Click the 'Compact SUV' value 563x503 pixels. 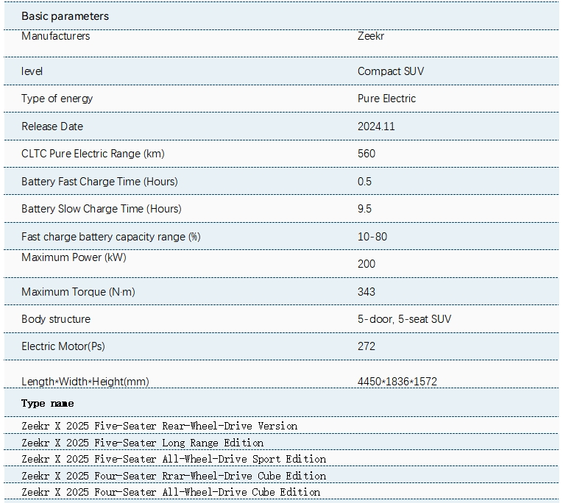pos(391,71)
